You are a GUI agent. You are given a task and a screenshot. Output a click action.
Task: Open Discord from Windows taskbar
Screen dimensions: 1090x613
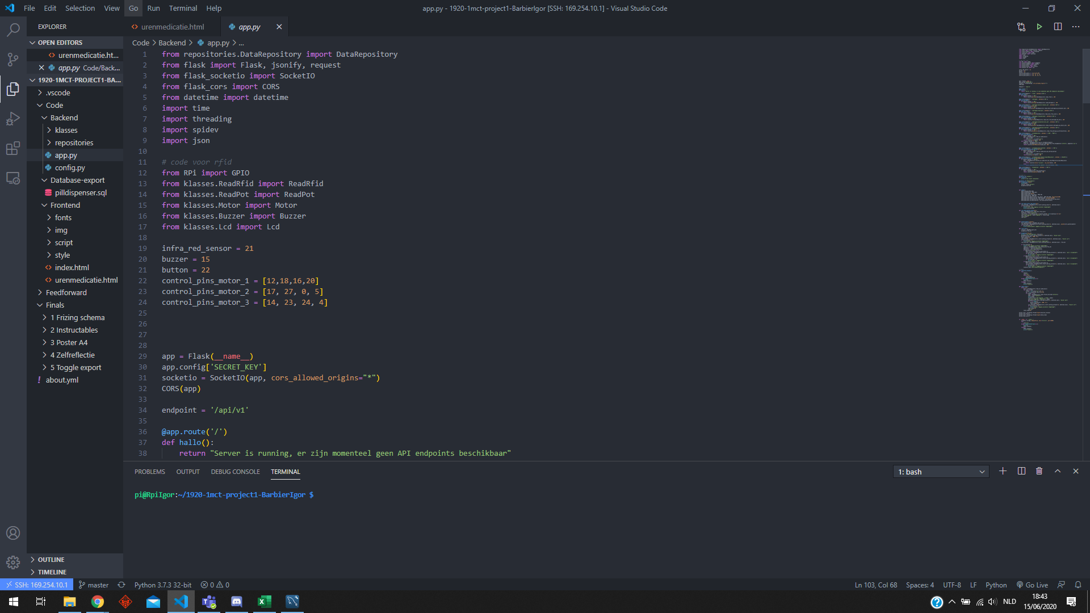(x=237, y=602)
